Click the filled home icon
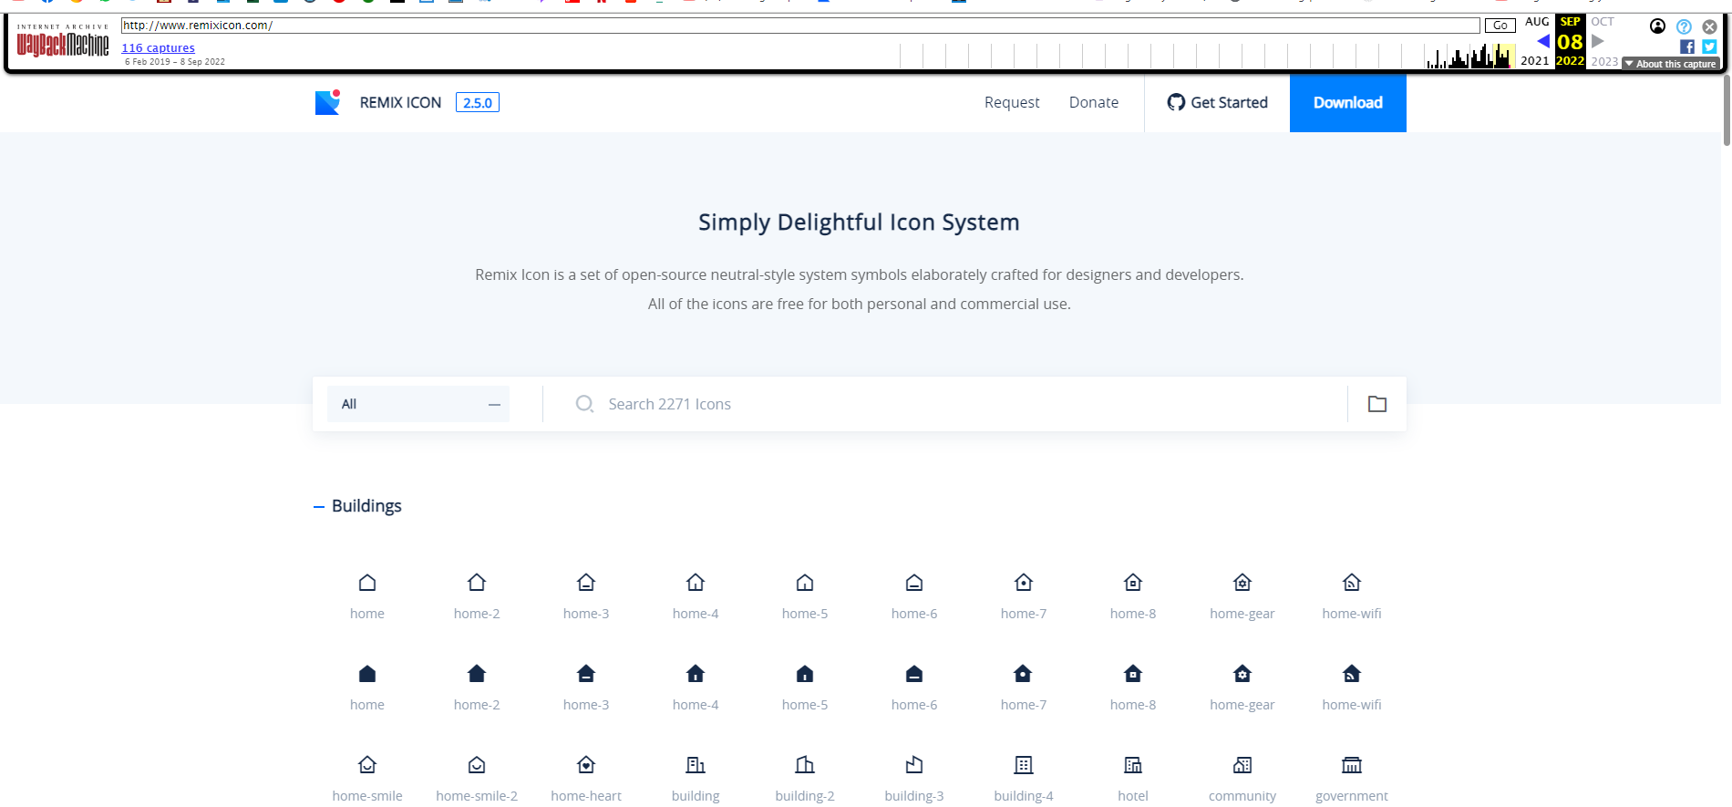Viewport: 1732px width, 807px height. tap(367, 674)
